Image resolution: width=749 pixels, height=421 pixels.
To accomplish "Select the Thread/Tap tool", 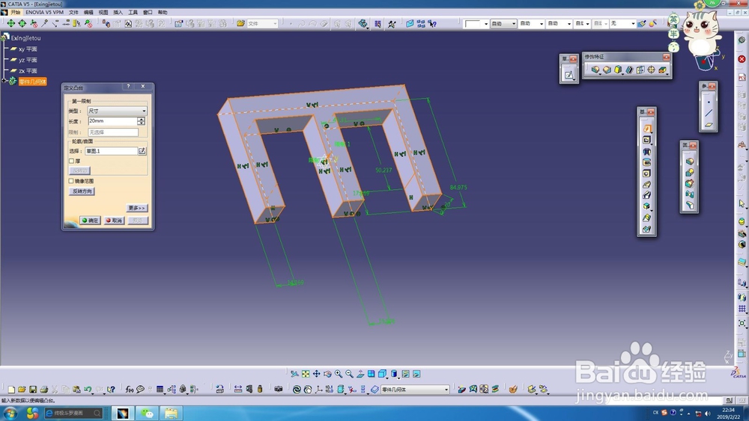I will 651,70.
